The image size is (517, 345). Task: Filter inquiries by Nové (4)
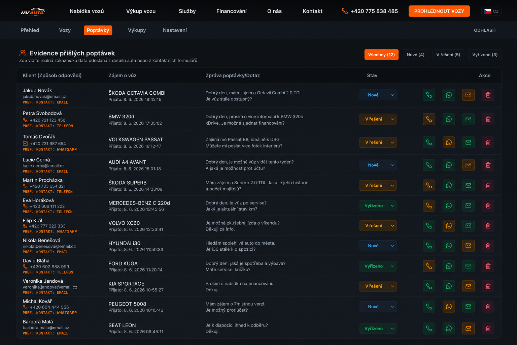pyautogui.click(x=415, y=55)
